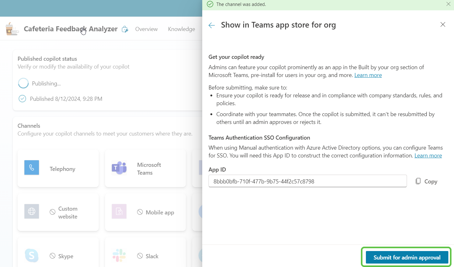
Task: Close the Show in Teams app store panel
Action: [x=443, y=24]
